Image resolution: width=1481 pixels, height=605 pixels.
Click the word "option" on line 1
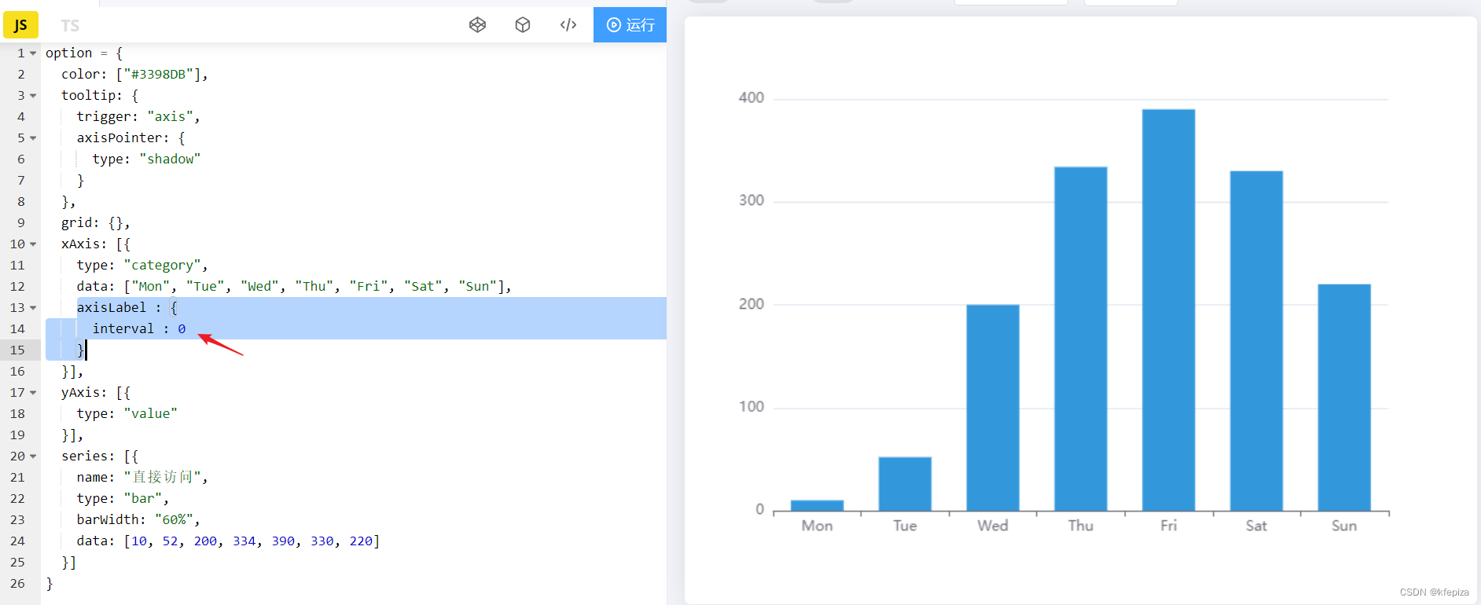(x=68, y=53)
